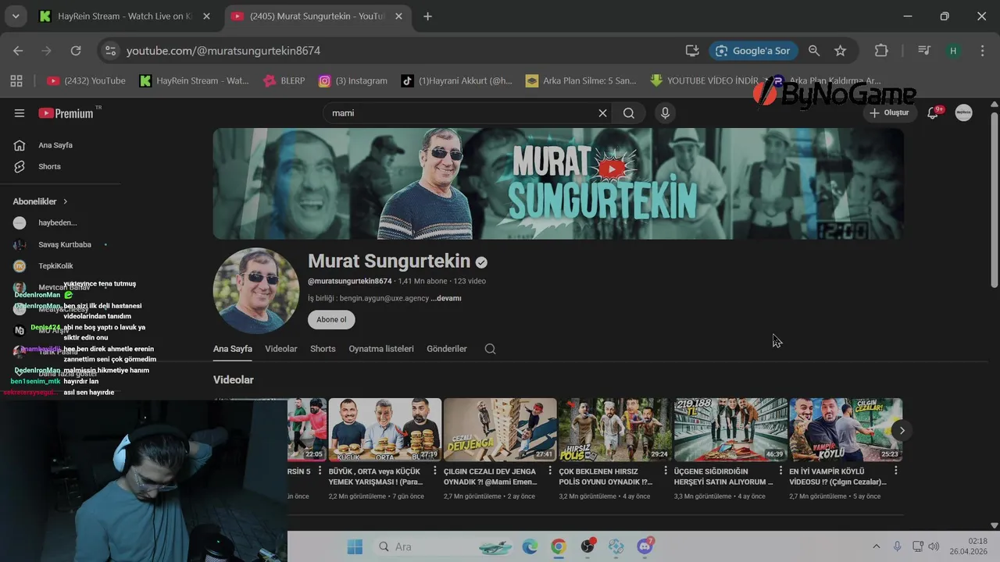Open options for the ÜÇGENE SIĞDIRDIĞIN video
Screen dimensions: 1000x562
click(780, 471)
